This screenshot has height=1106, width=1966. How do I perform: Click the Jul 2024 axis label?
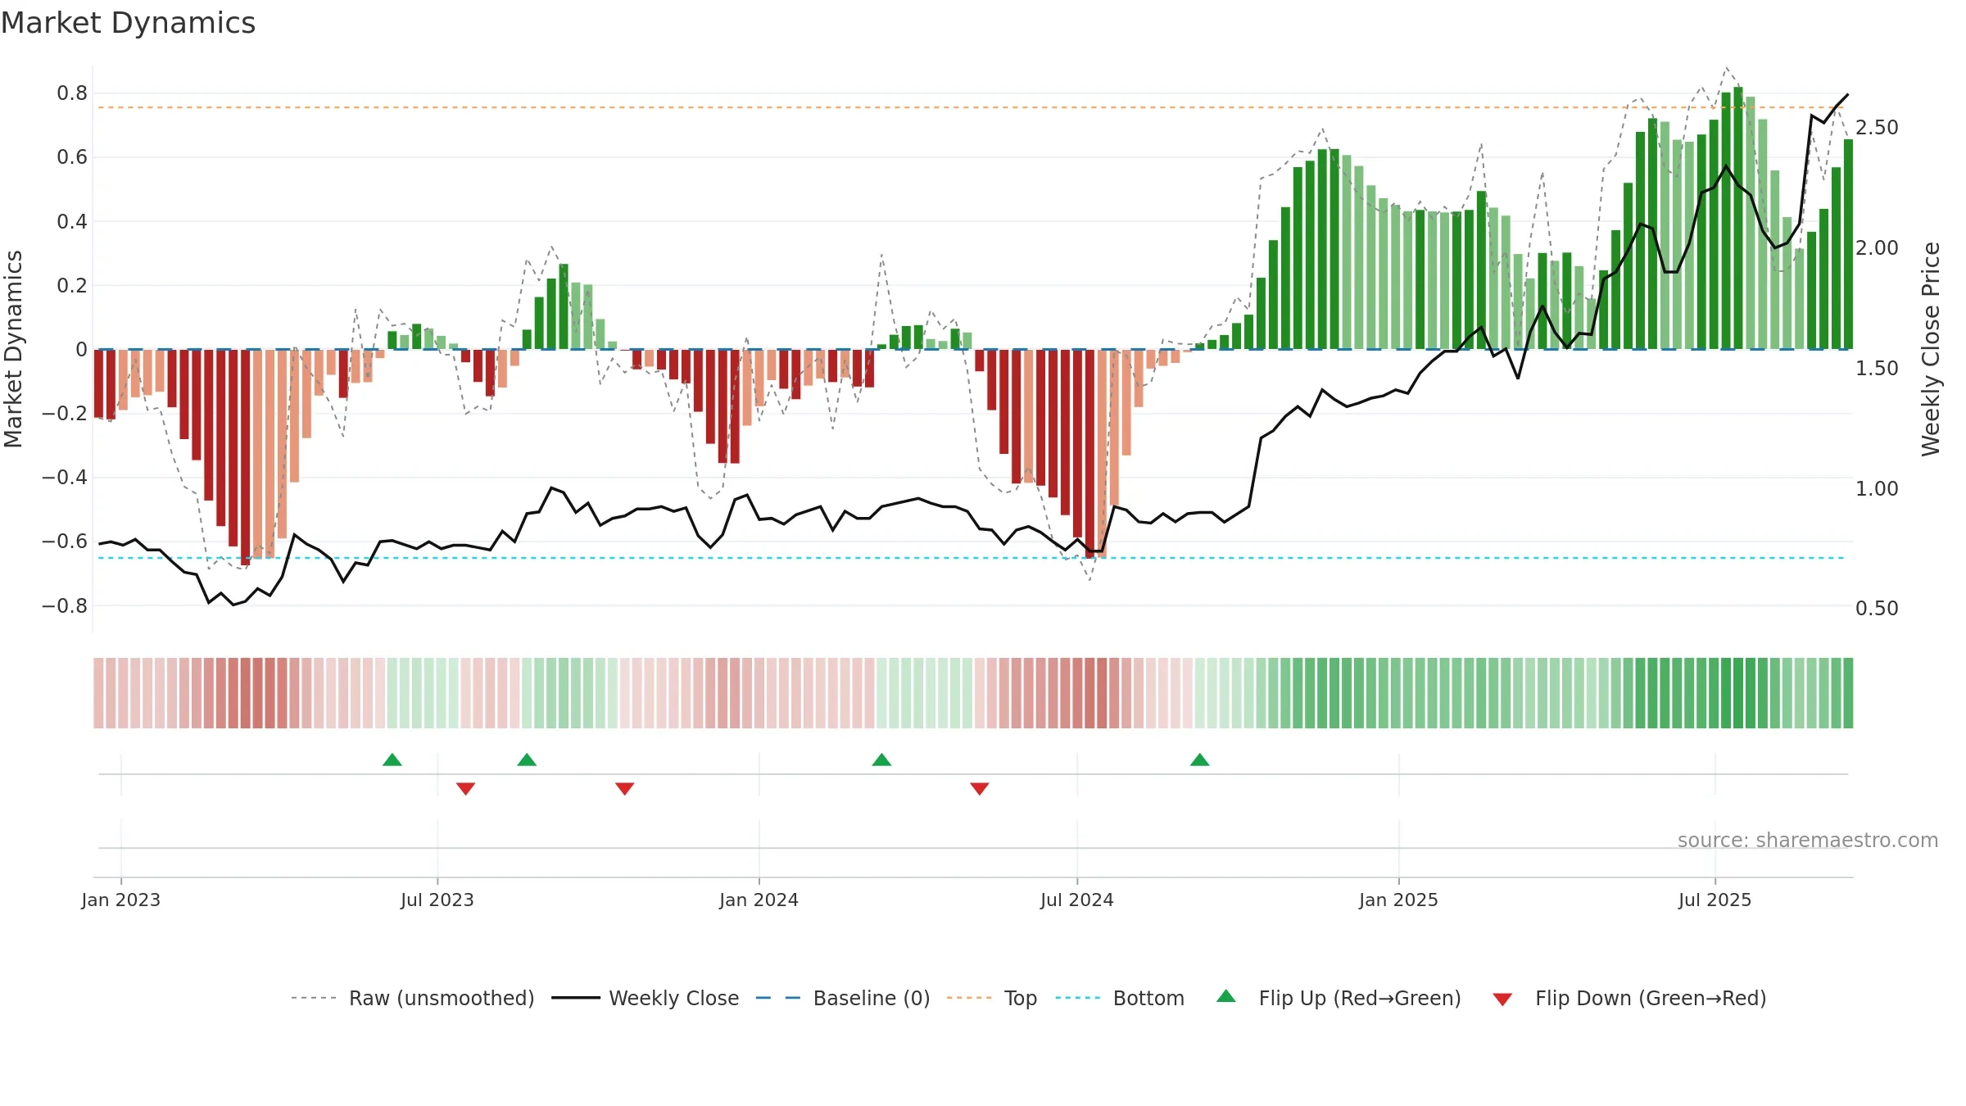tap(1077, 900)
